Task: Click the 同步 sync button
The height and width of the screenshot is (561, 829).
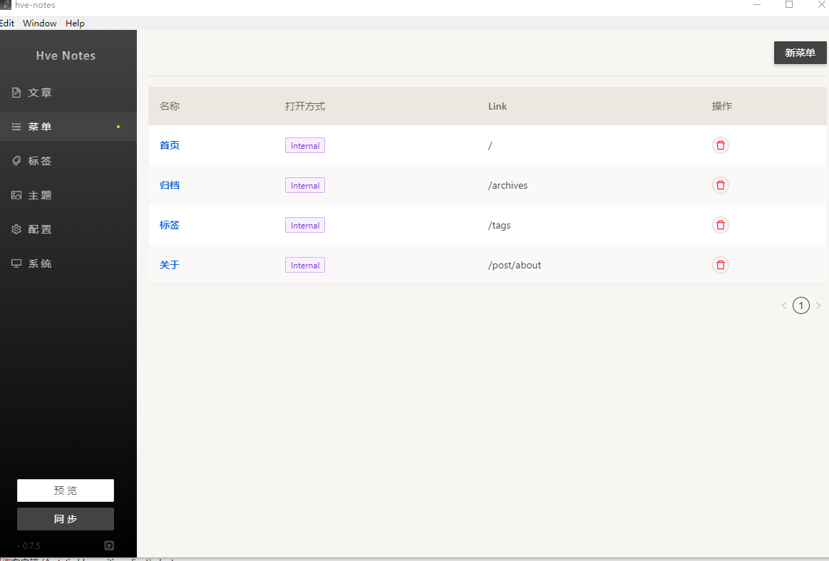Action: (x=66, y=519)
